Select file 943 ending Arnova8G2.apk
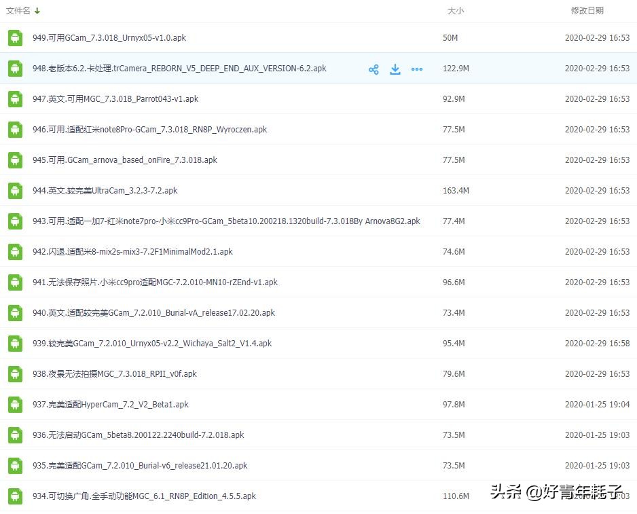 pos(226,221)
